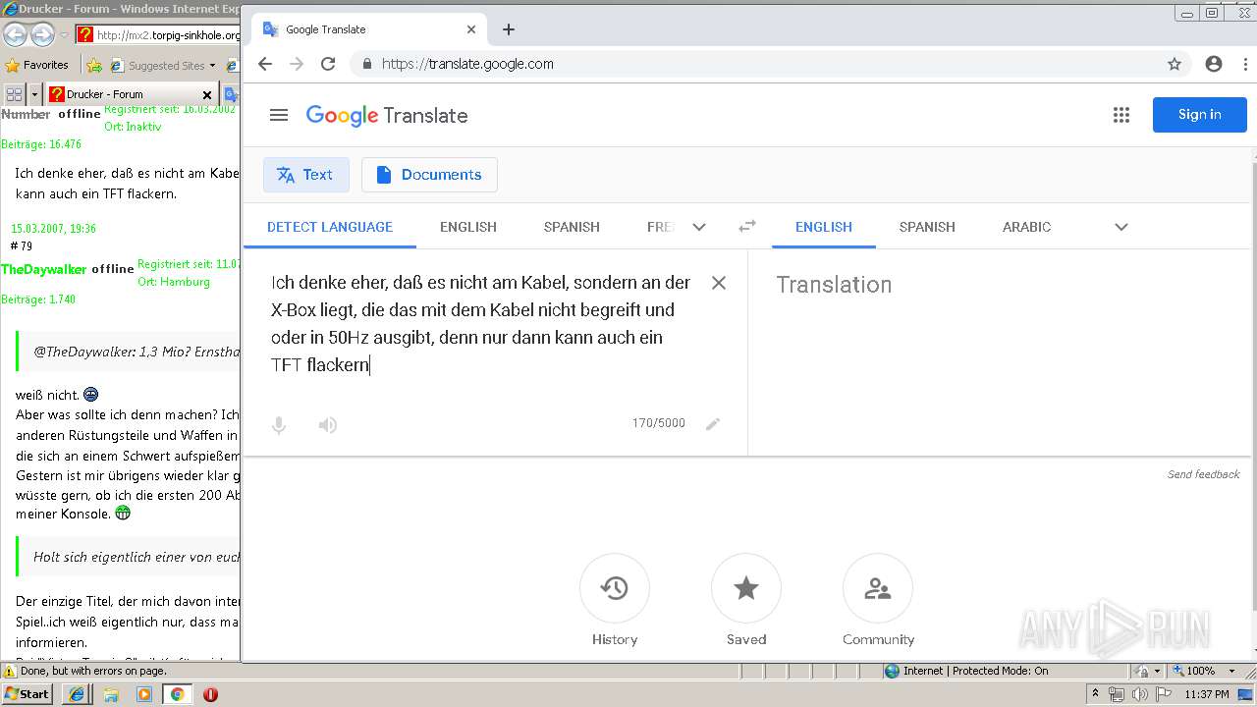Swap source and target languages
The height and width of the screenshot is (707, 1257).
coord(747,227)
